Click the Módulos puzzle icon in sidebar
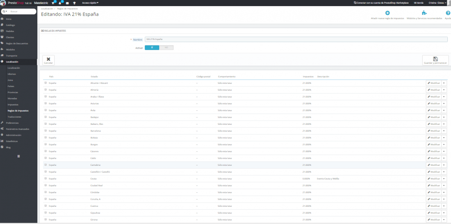 [x=2, y=49]
